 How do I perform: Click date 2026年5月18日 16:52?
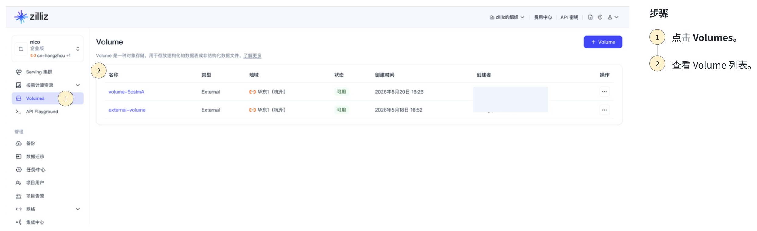click(399, 110)
